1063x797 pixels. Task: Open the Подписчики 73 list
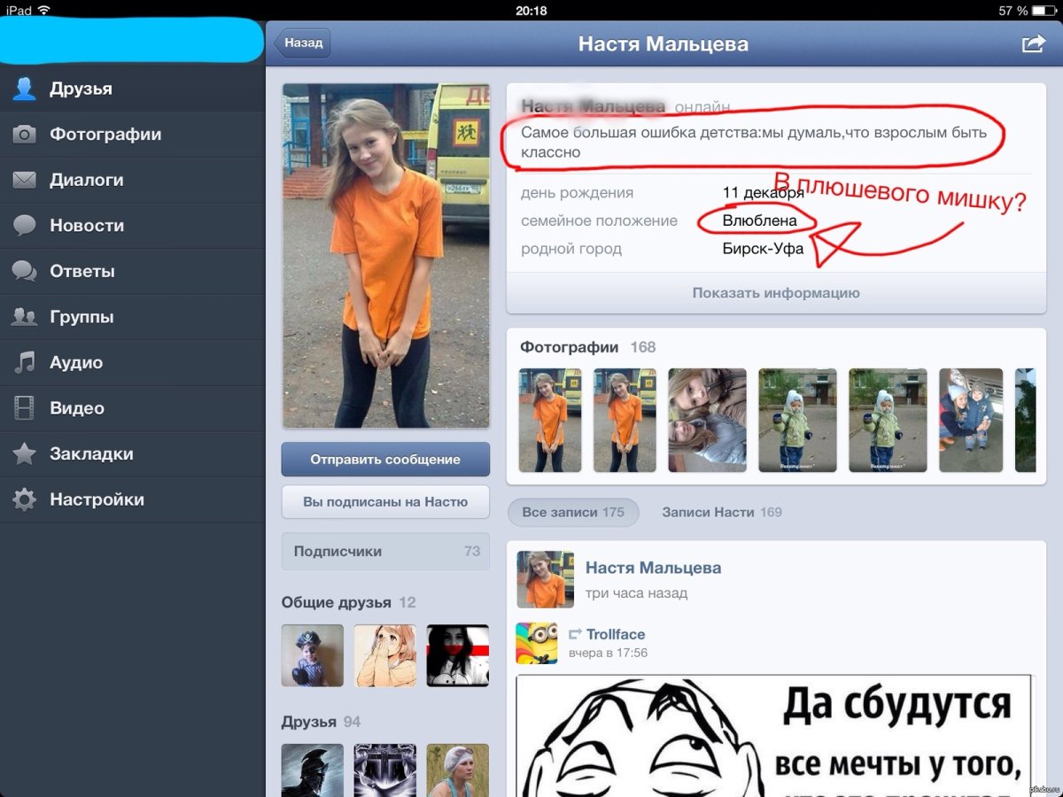click(x=385, y=551)
